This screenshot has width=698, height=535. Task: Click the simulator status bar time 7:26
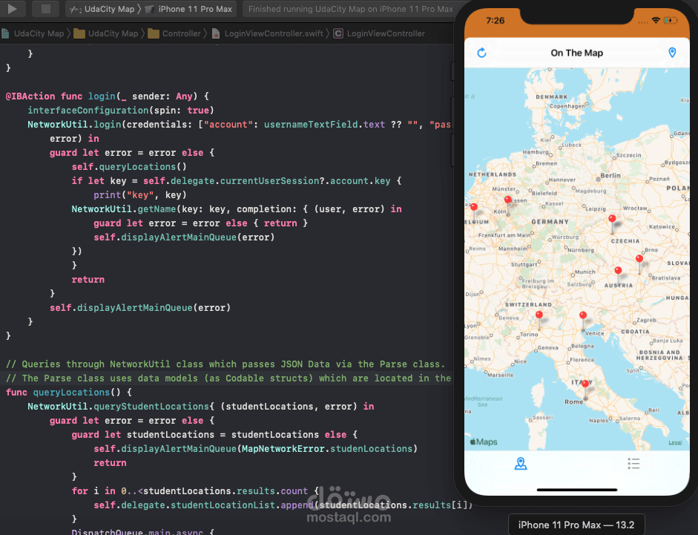coord(495,21)
